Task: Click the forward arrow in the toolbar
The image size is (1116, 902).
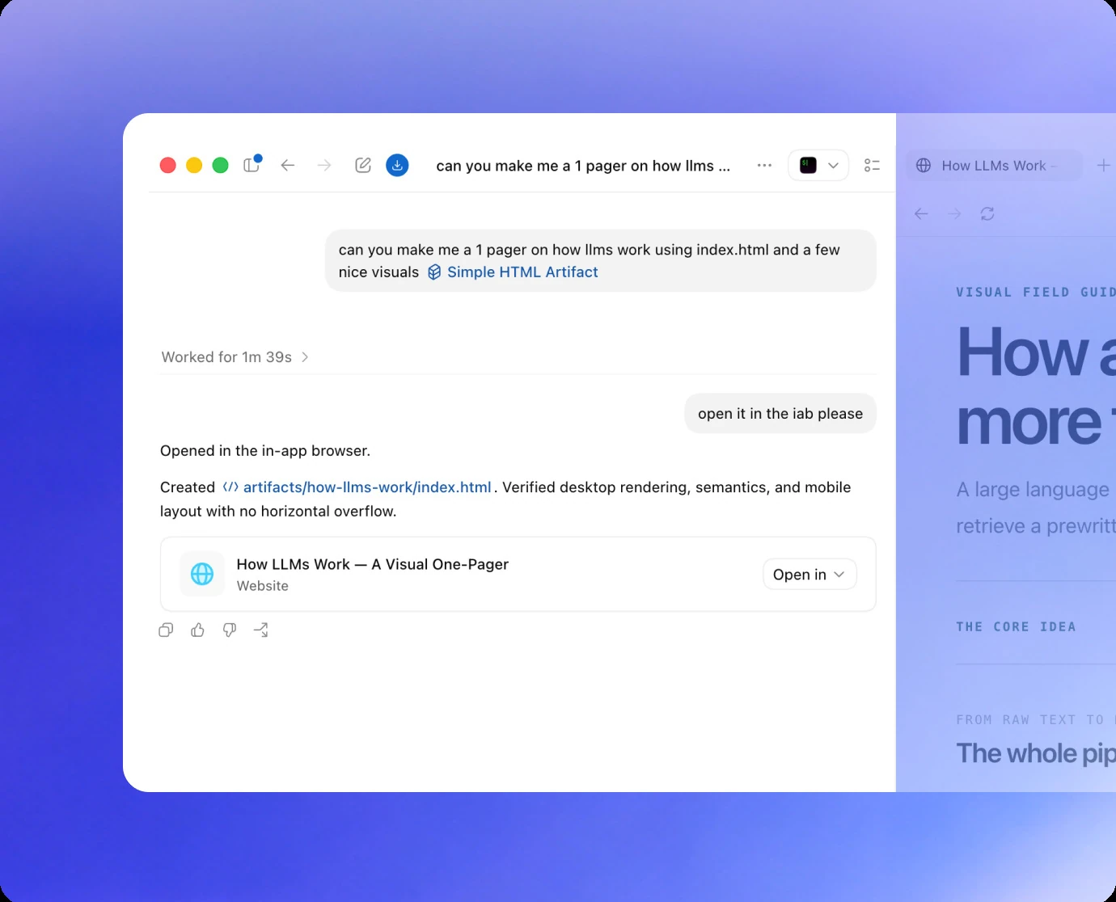Action: pos(324,165)
